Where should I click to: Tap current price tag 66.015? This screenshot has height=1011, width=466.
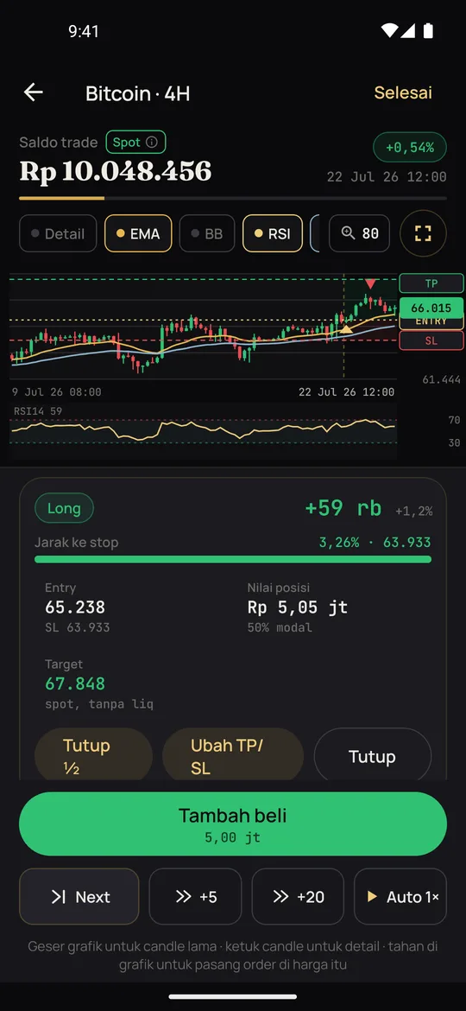431,308
